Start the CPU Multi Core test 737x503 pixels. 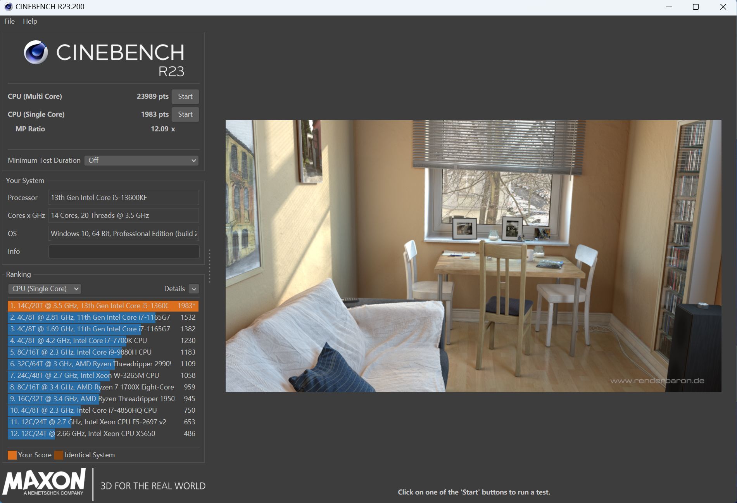[185, 96]
